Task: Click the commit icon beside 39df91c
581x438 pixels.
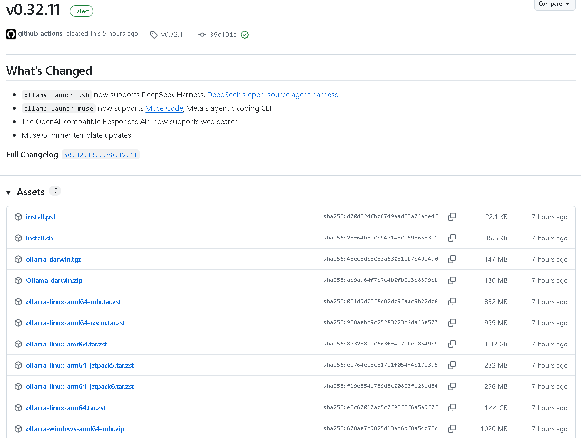Action: 202,35
